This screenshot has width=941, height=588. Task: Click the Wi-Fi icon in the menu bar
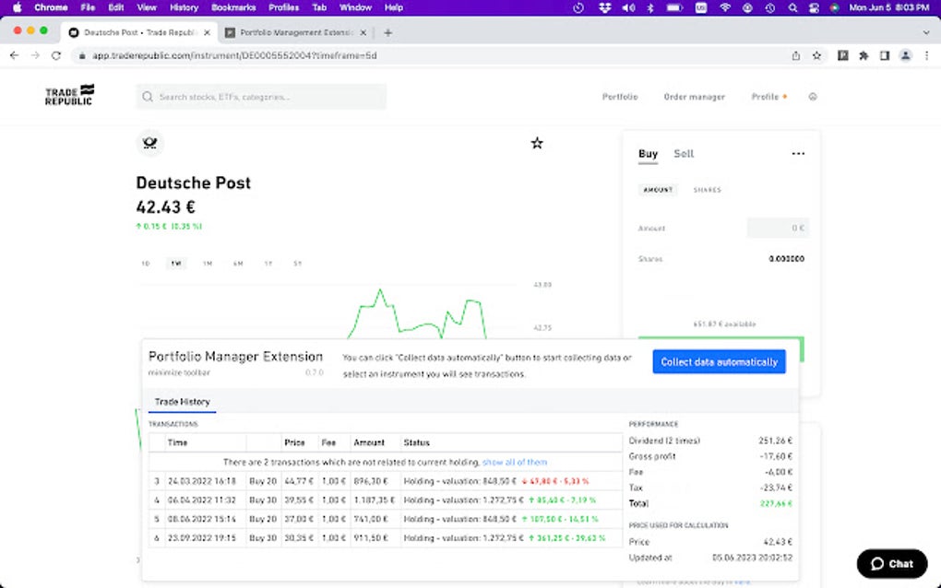click(x=725, y=7)
